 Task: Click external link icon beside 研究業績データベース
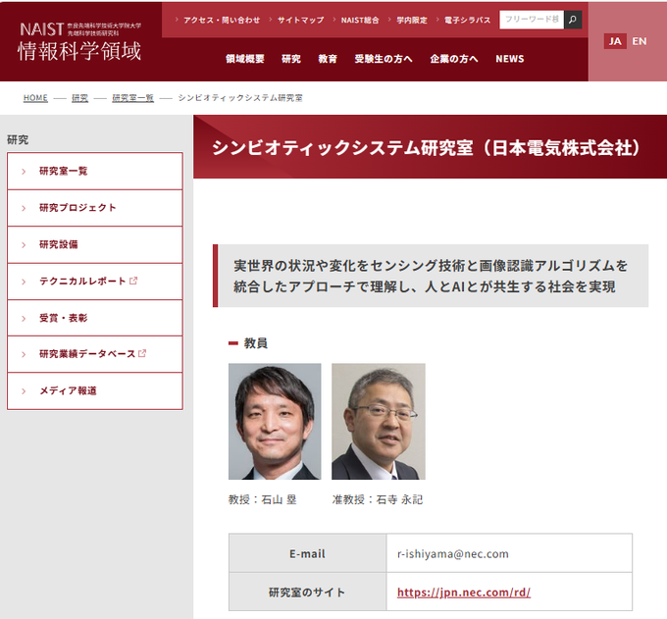(x=142, y=353)
